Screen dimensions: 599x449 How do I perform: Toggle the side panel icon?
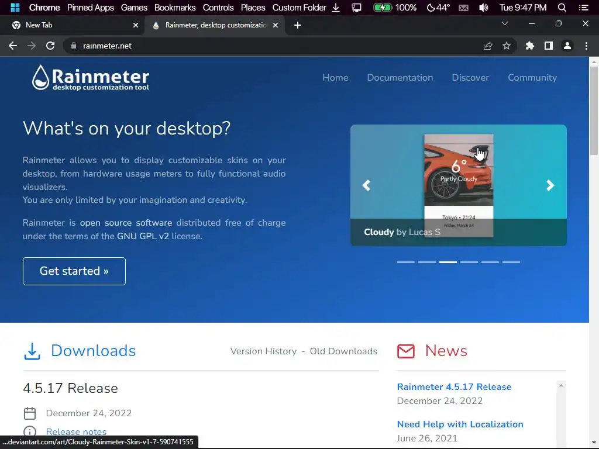click(549, 46)
